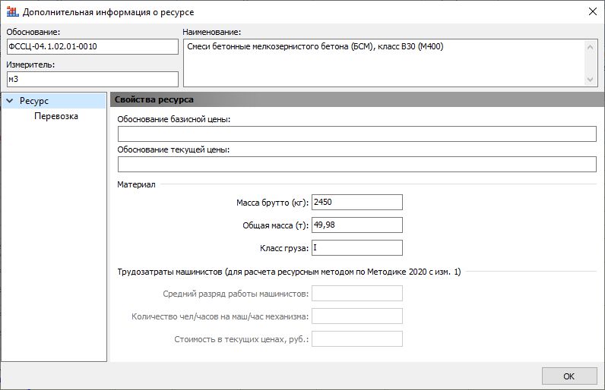Confirm the dialog with the OK button
The width and height of the screenshot is (605, 390).
(x=569, y=376)
